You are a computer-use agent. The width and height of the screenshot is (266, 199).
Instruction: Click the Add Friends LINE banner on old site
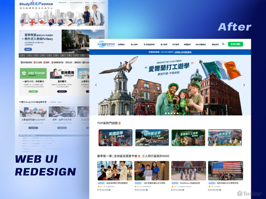tap(33, 73)
